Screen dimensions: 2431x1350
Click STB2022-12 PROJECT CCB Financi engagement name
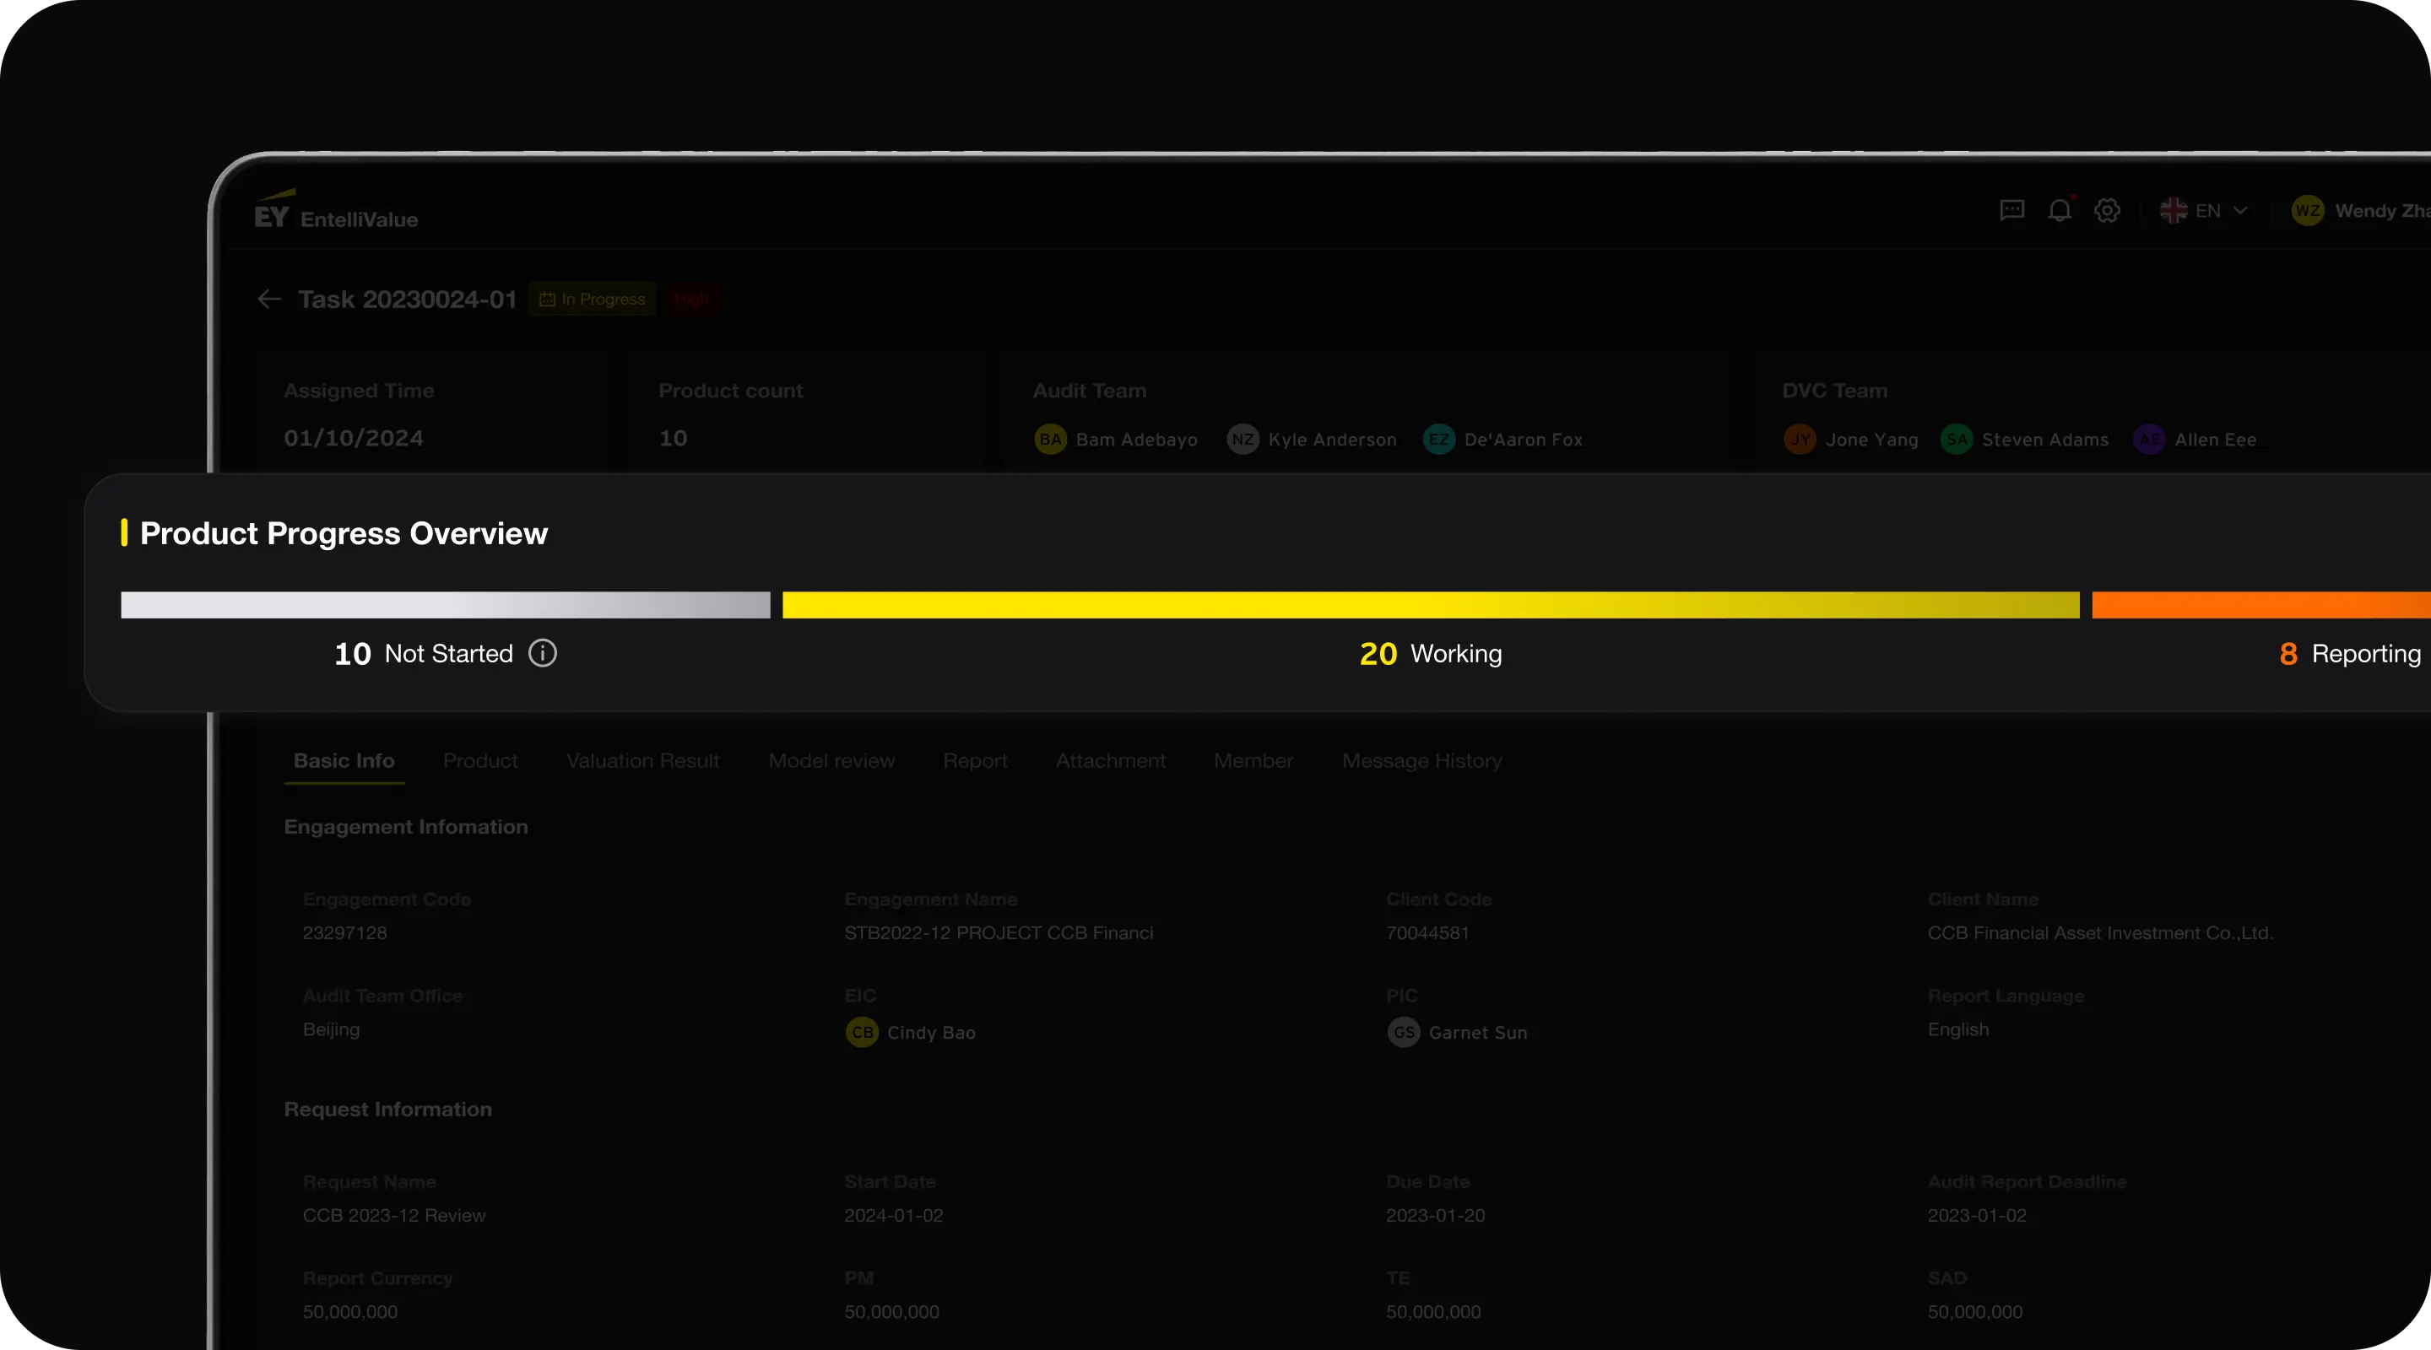click(999, 932)
